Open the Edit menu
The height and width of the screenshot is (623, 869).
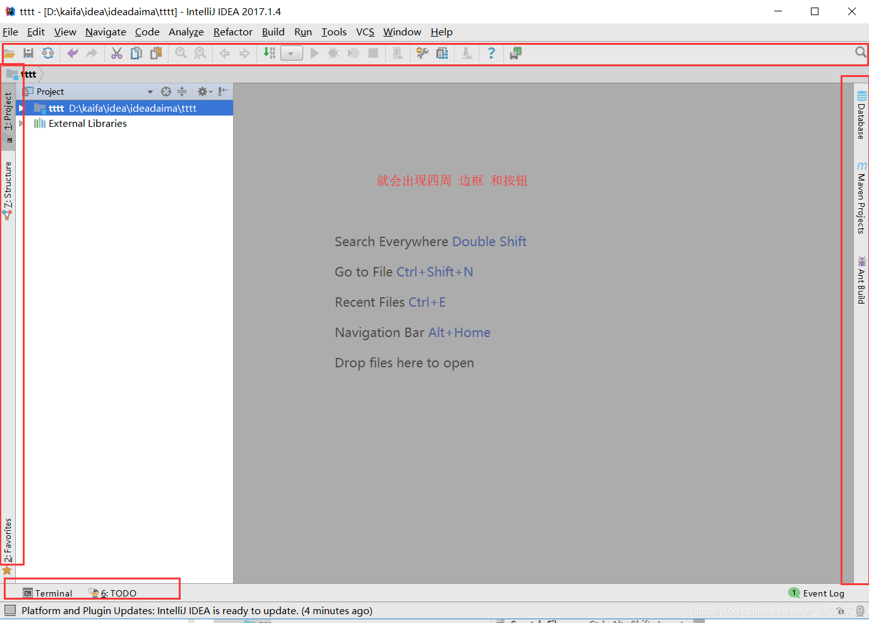click(x=36, y=32)
